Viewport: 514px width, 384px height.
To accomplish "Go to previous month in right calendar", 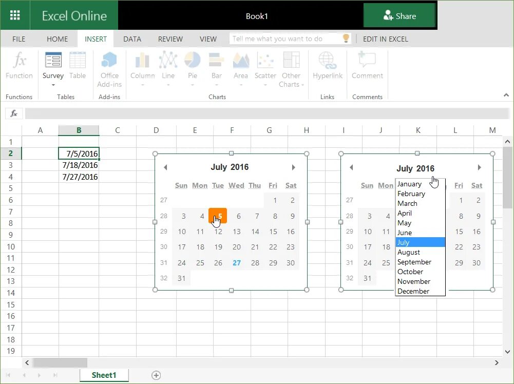I will (x=351, y=167).
